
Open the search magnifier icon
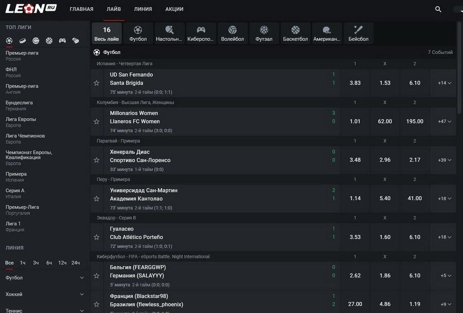coord(438,9)
